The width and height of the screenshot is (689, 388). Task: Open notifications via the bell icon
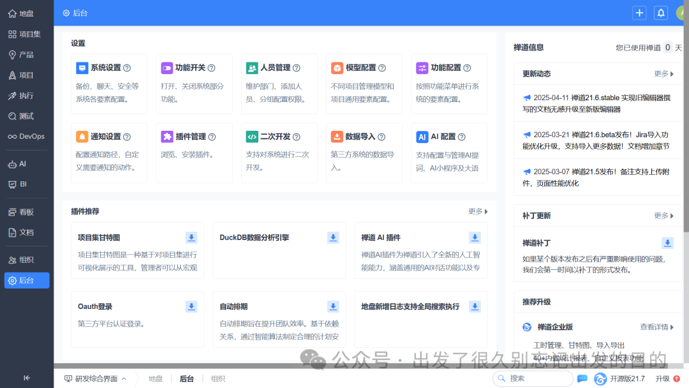click(x=661, y=13)
